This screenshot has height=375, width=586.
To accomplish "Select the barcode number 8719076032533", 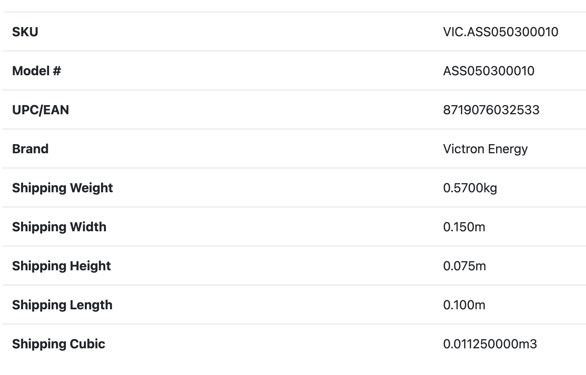I will 491,110.
